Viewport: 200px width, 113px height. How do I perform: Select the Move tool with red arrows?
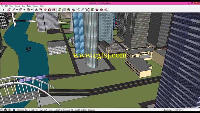(x=45, y=10)
